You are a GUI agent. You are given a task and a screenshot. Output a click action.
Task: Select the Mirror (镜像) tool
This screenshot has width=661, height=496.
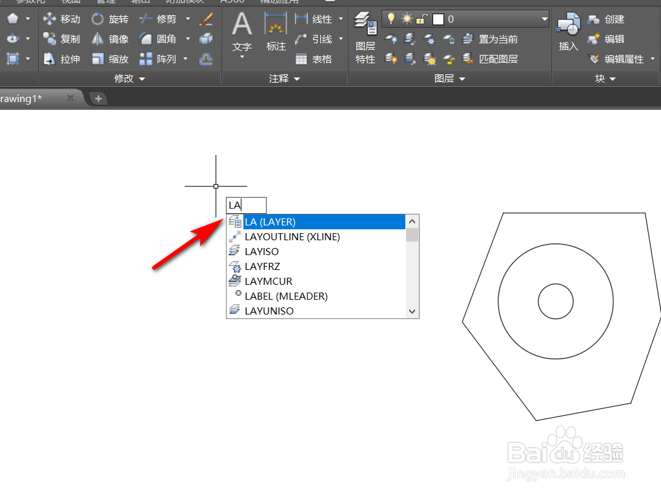pos(110,39)
